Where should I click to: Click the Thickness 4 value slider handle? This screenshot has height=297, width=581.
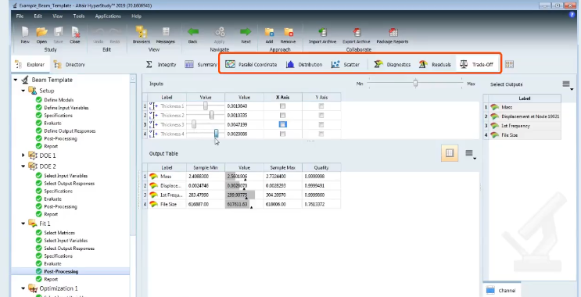click(x=217, y=134)
